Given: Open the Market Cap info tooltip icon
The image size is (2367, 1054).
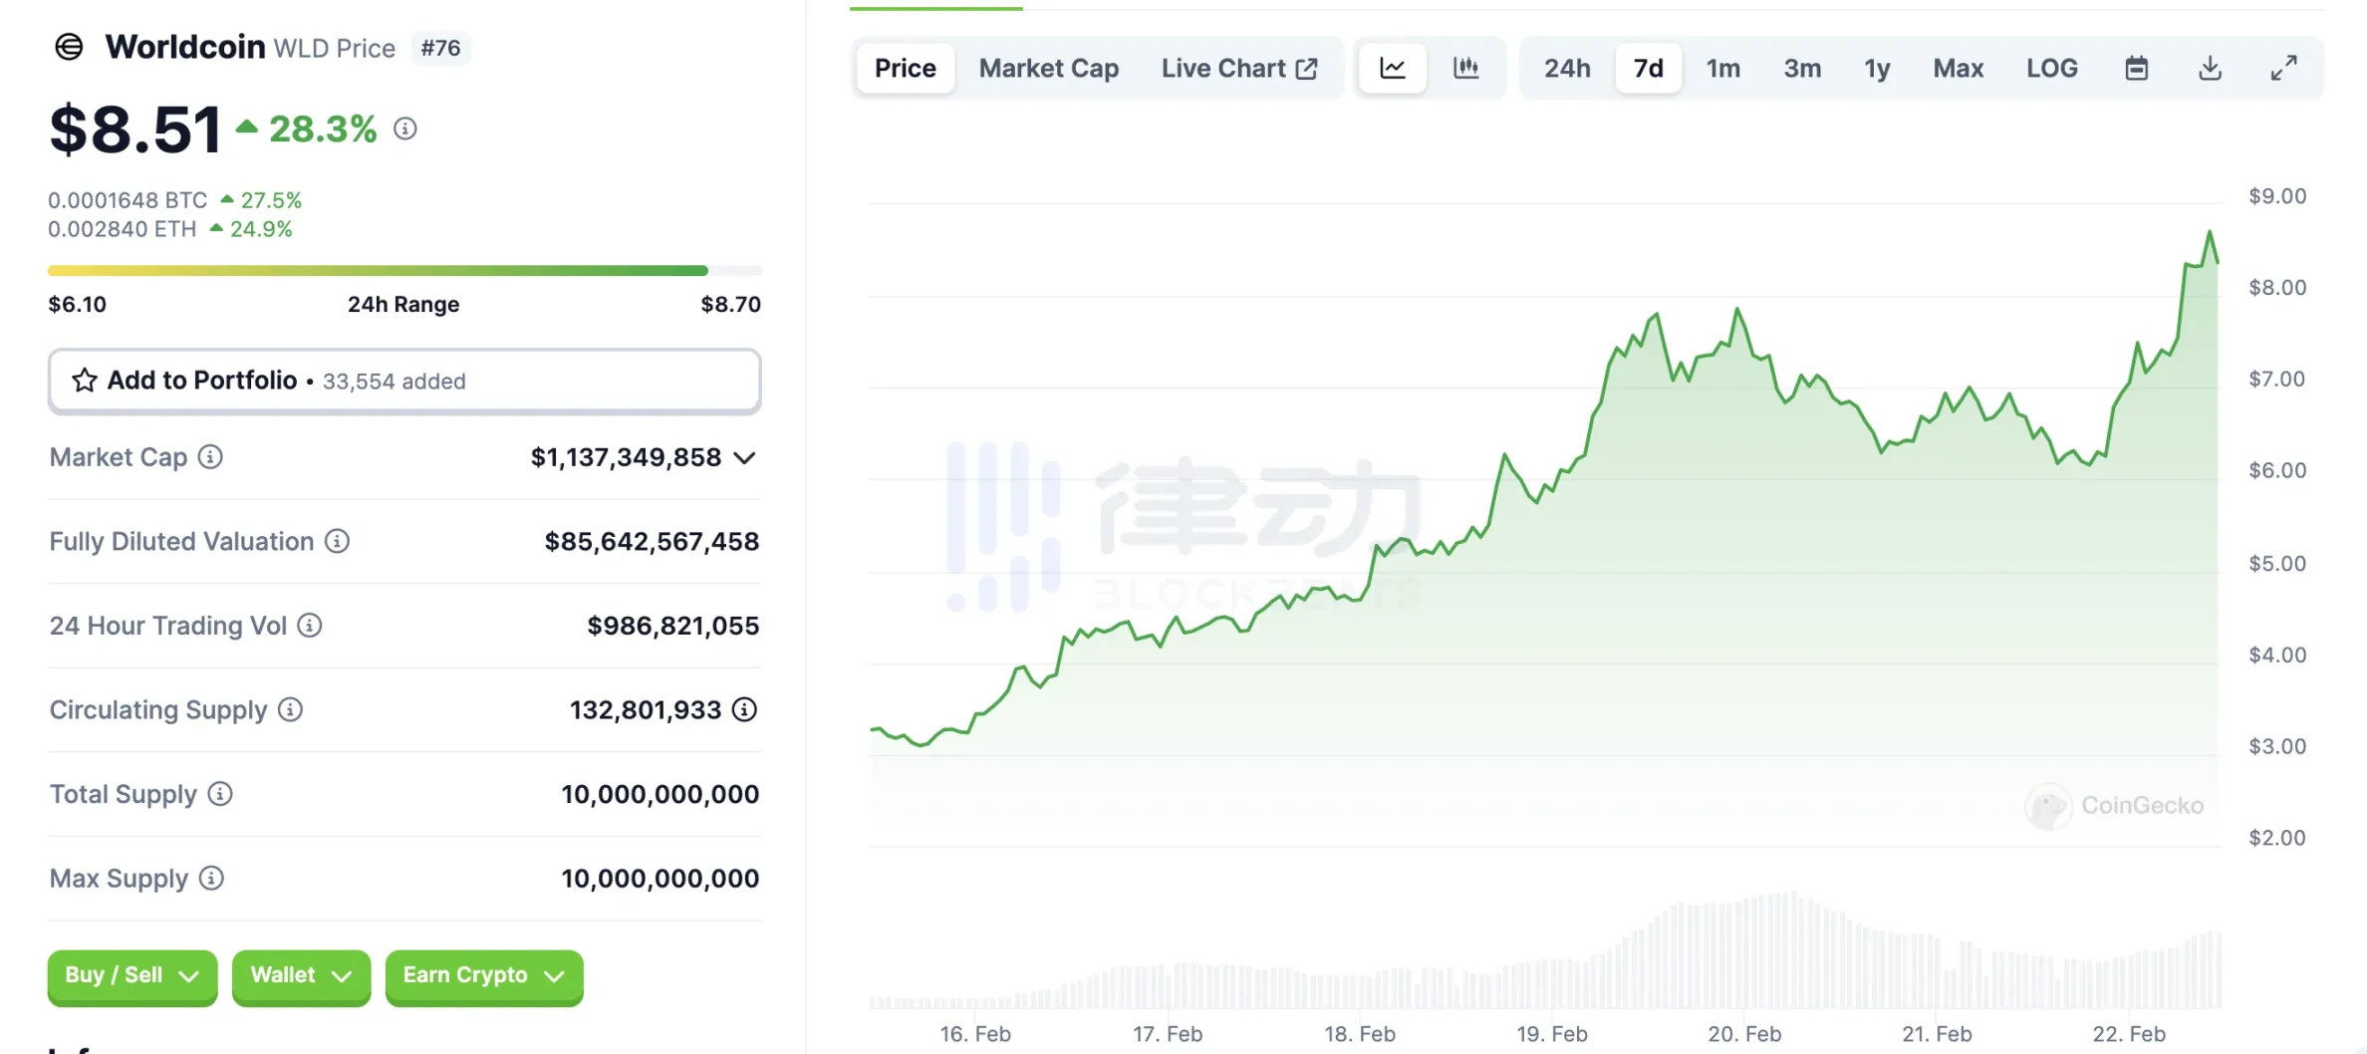Looking at the screenshot, I should (x=209, y=457).
